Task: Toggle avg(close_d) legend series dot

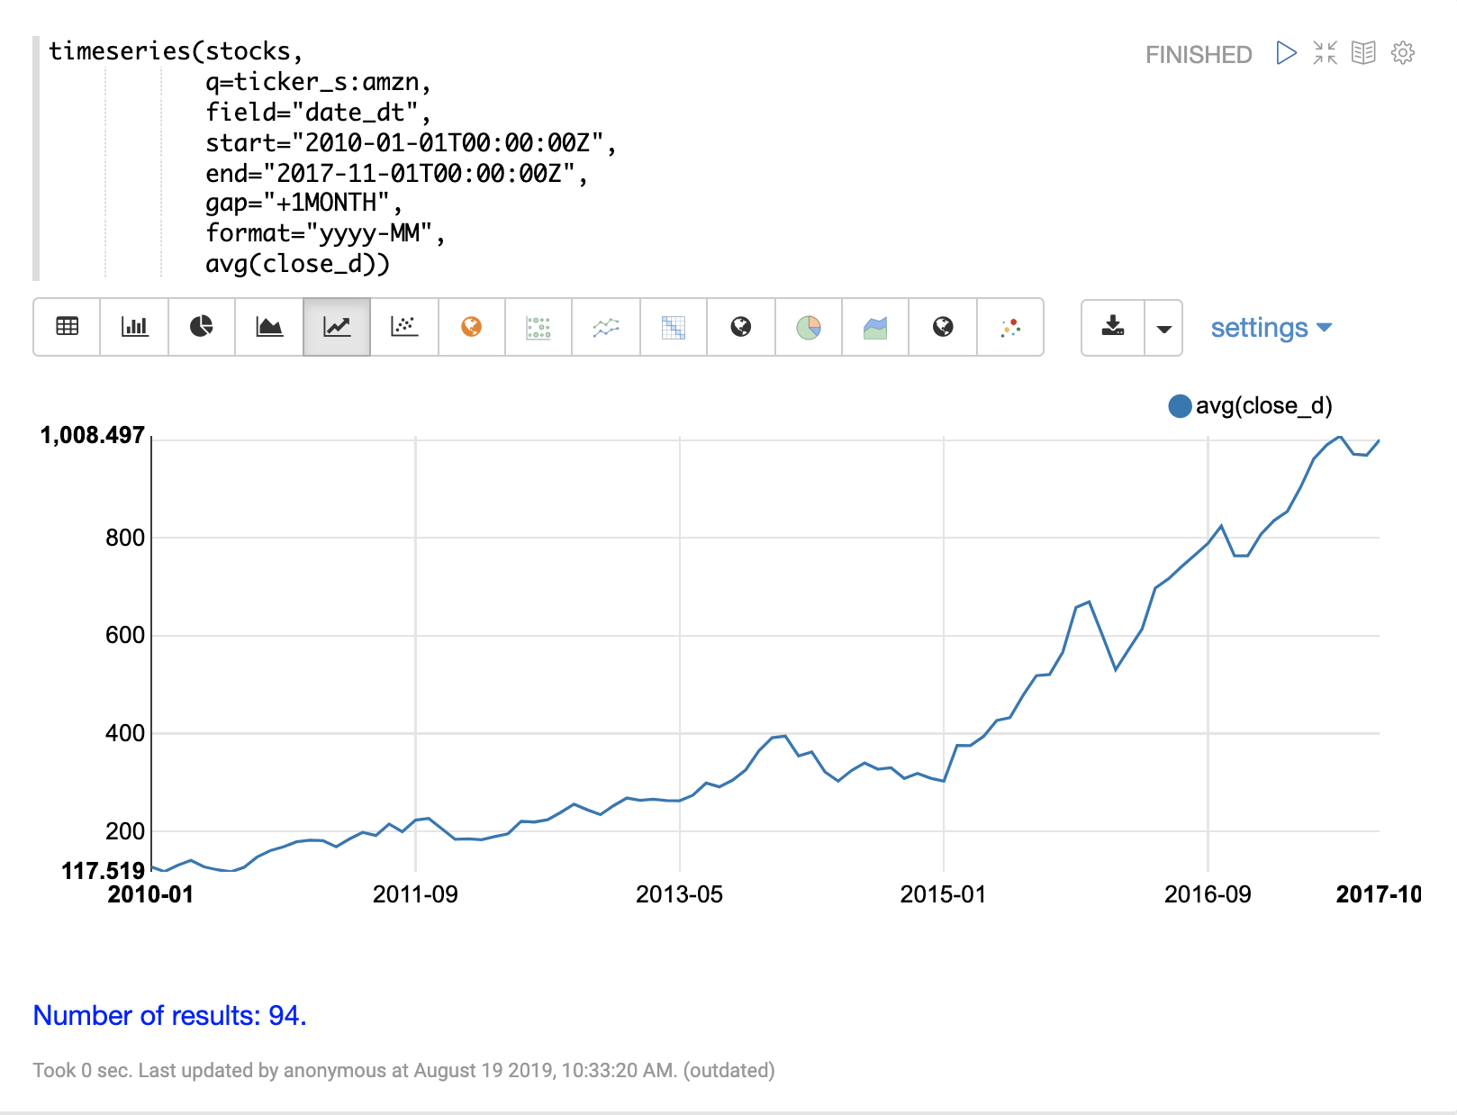Action: [1180, 406]
